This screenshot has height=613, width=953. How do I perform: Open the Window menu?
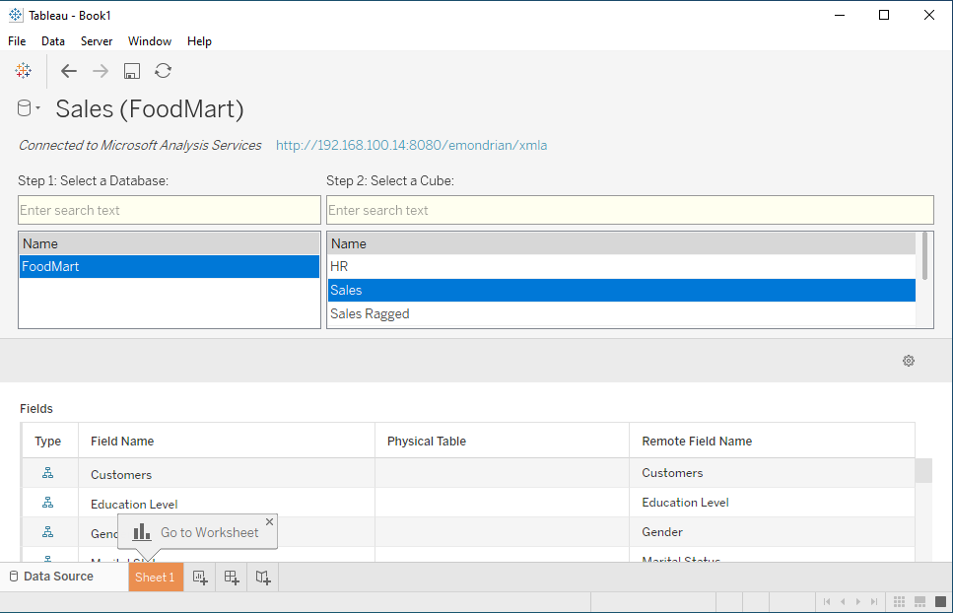click(x=150, y=41)
